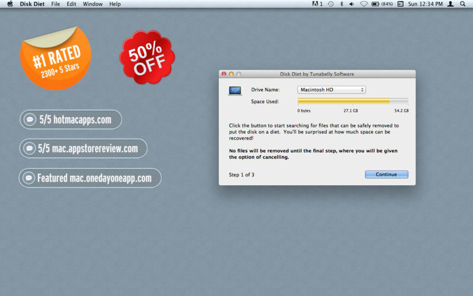Open the Wi-Fi status menu

pos(364,4)
